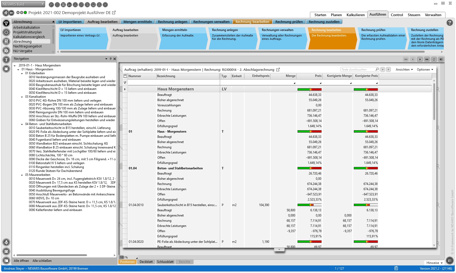
Task: Switch to the Deckblatt bottom tab
Action: click(146, 262)
